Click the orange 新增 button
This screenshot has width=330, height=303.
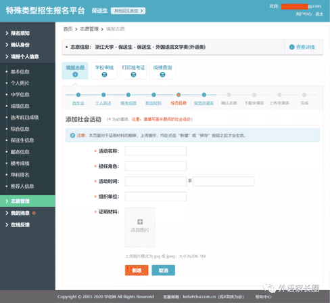pos(137,270)
